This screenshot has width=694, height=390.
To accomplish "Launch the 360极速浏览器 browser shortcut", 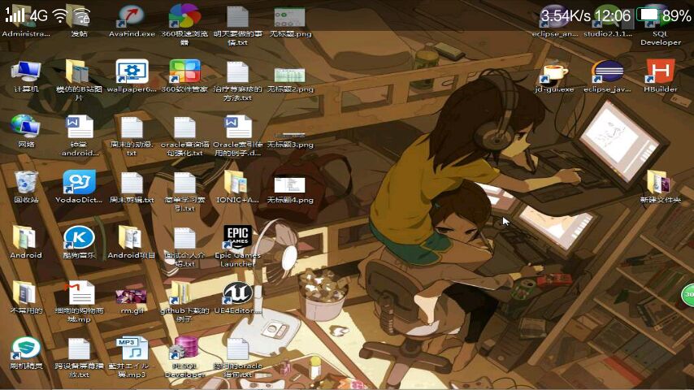I will coord(184,24).
